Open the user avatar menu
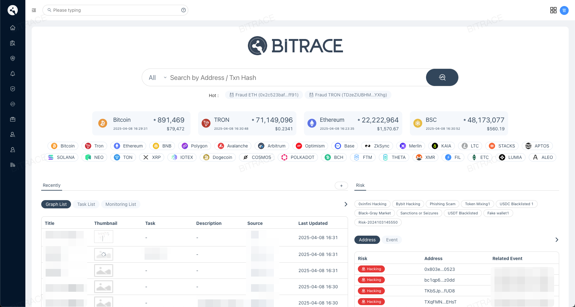The image size is (575, 307). coord(564,10)
